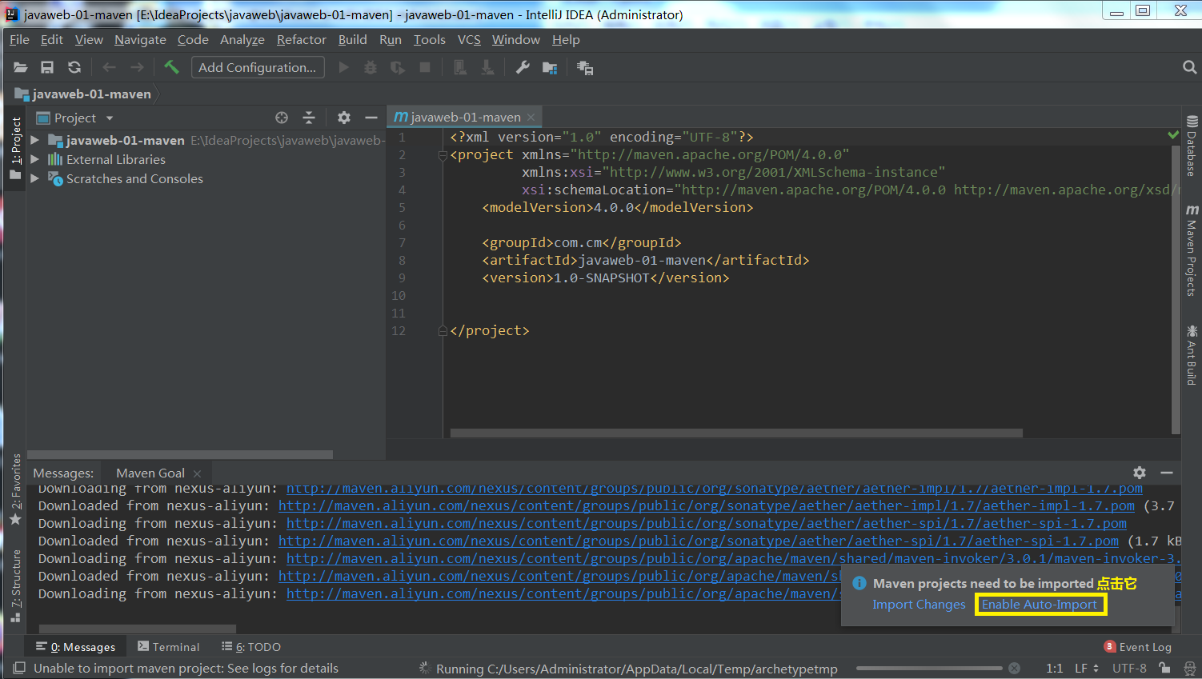
Task: Click the Import Changes link
Action: [919, 605]
